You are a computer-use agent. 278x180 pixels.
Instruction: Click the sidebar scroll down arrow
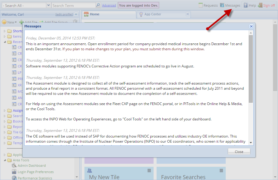77,177
